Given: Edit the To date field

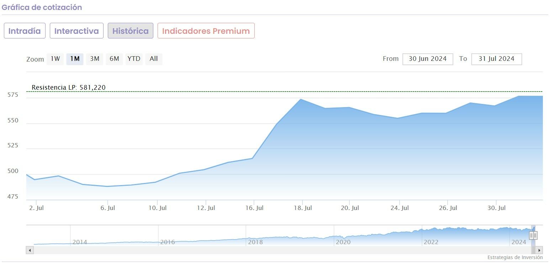Looking at the screenshot, I should point(496,59).
